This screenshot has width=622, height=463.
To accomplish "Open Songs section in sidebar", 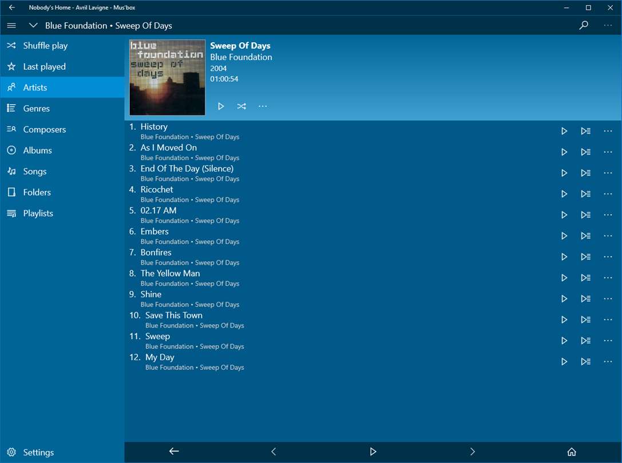I will pyautogui.click(x=62, y=171).
